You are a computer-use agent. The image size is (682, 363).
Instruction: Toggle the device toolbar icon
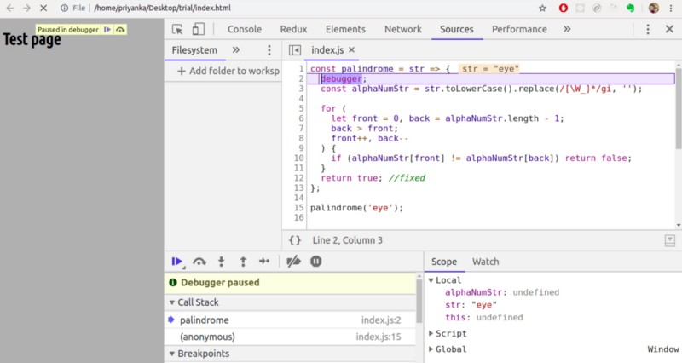point(197,29)
